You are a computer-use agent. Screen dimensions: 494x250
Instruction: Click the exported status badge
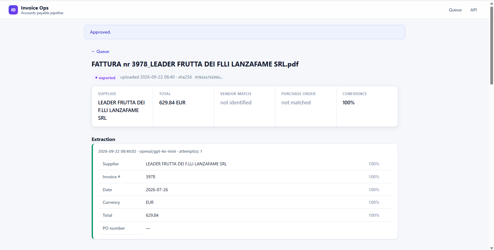pos(105,78)
